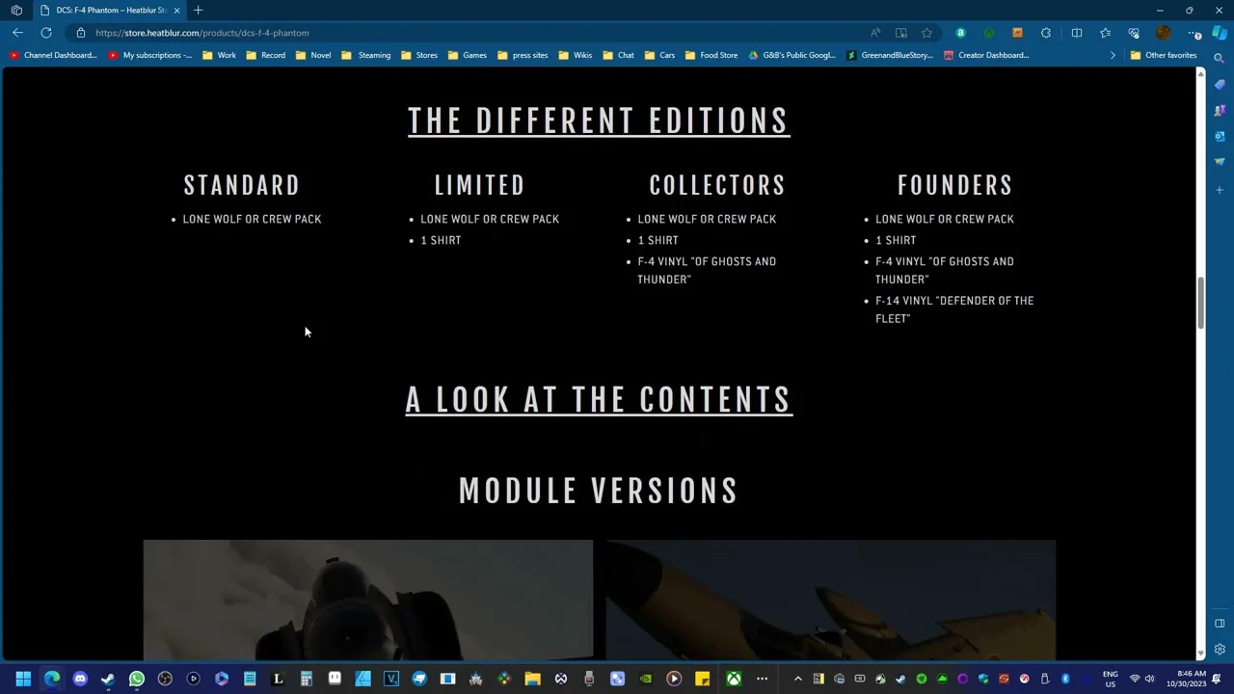Launch the Copilot sidebar icon

[1220, 33]
